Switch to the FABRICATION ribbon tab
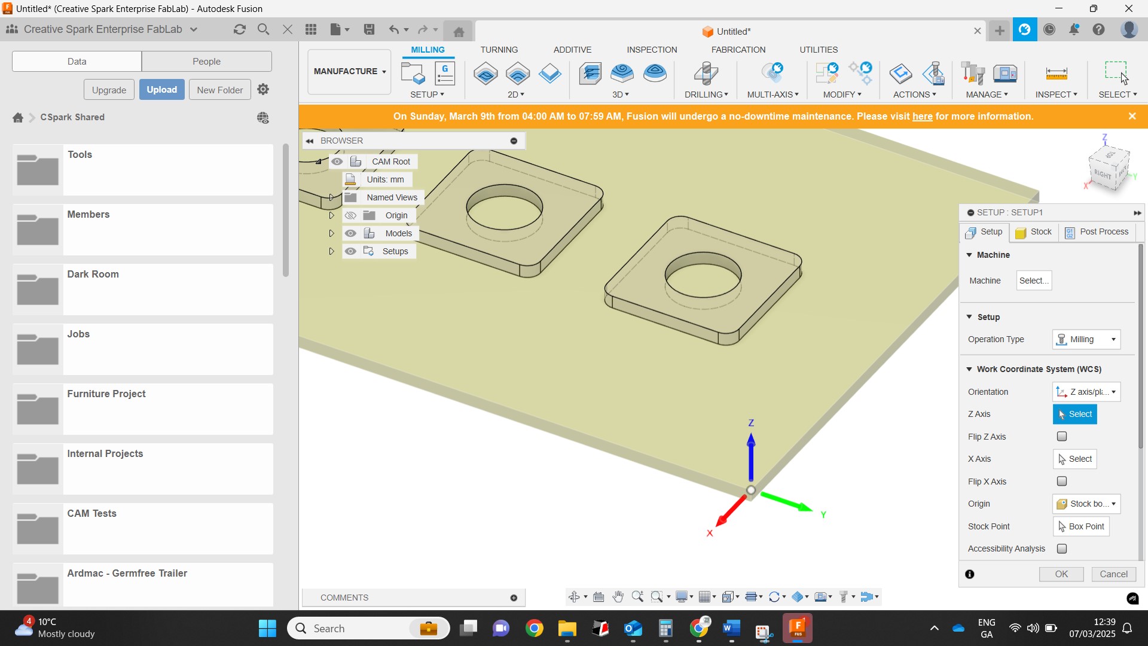Viewport: 1148px width, 646px height. pos(738,50)
